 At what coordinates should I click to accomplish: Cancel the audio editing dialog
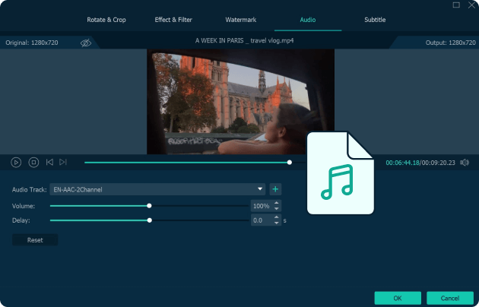pos(449,298)
